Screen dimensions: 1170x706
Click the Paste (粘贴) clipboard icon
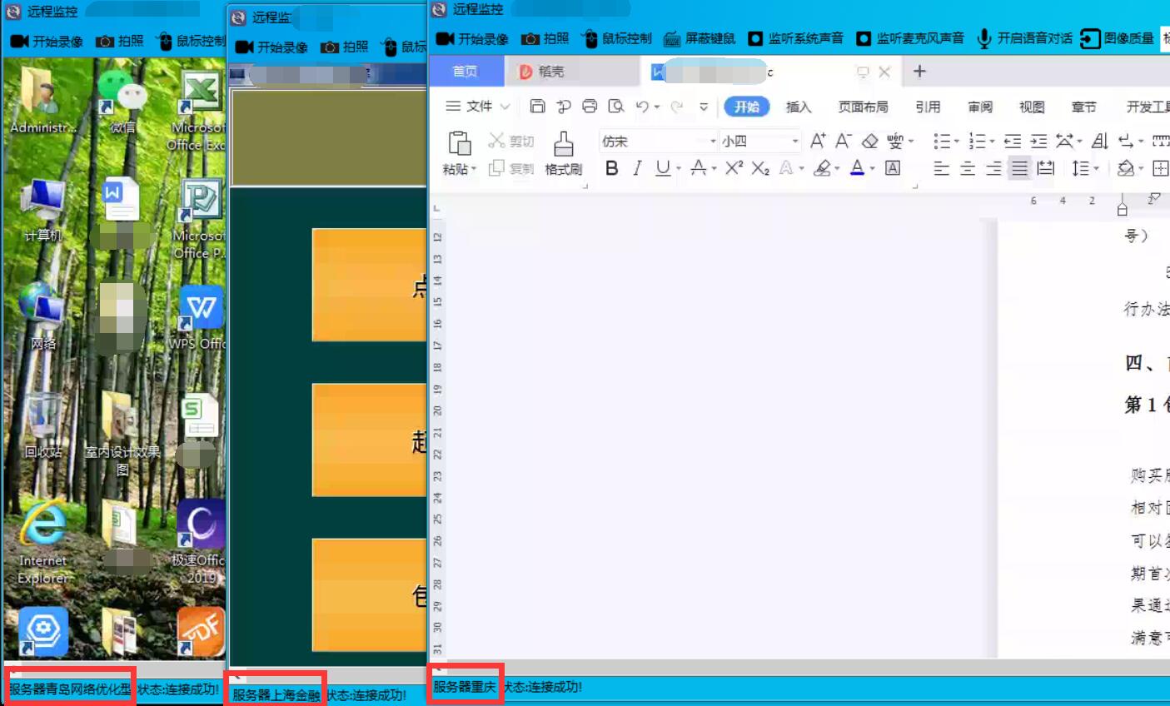[x=460, y=144]
